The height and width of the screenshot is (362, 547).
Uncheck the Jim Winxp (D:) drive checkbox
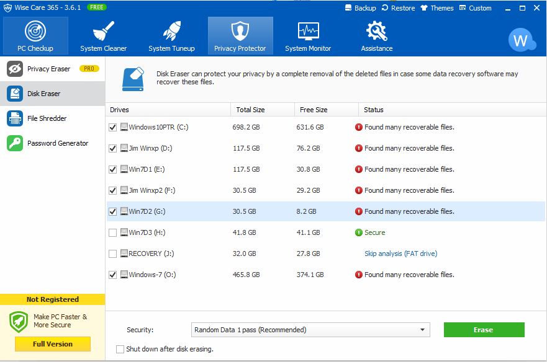coord(112,148)
